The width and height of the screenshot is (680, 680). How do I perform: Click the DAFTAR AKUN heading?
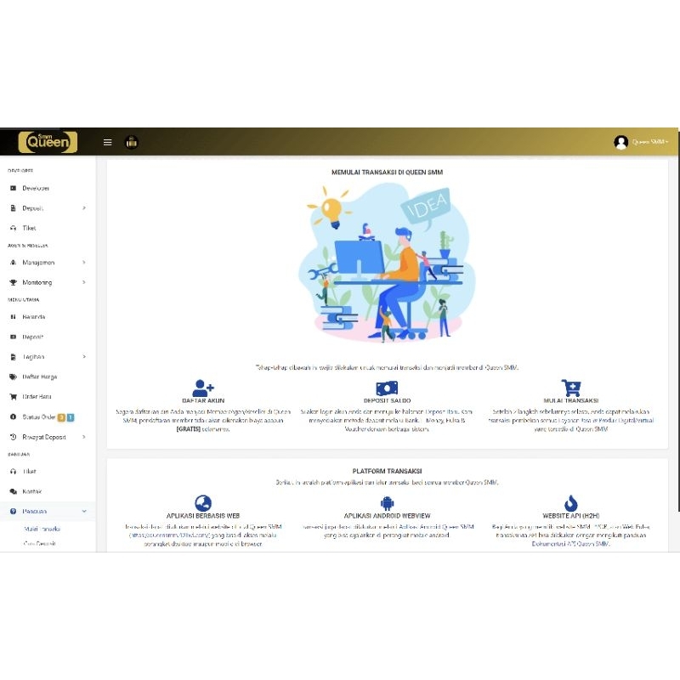(203, 400)
